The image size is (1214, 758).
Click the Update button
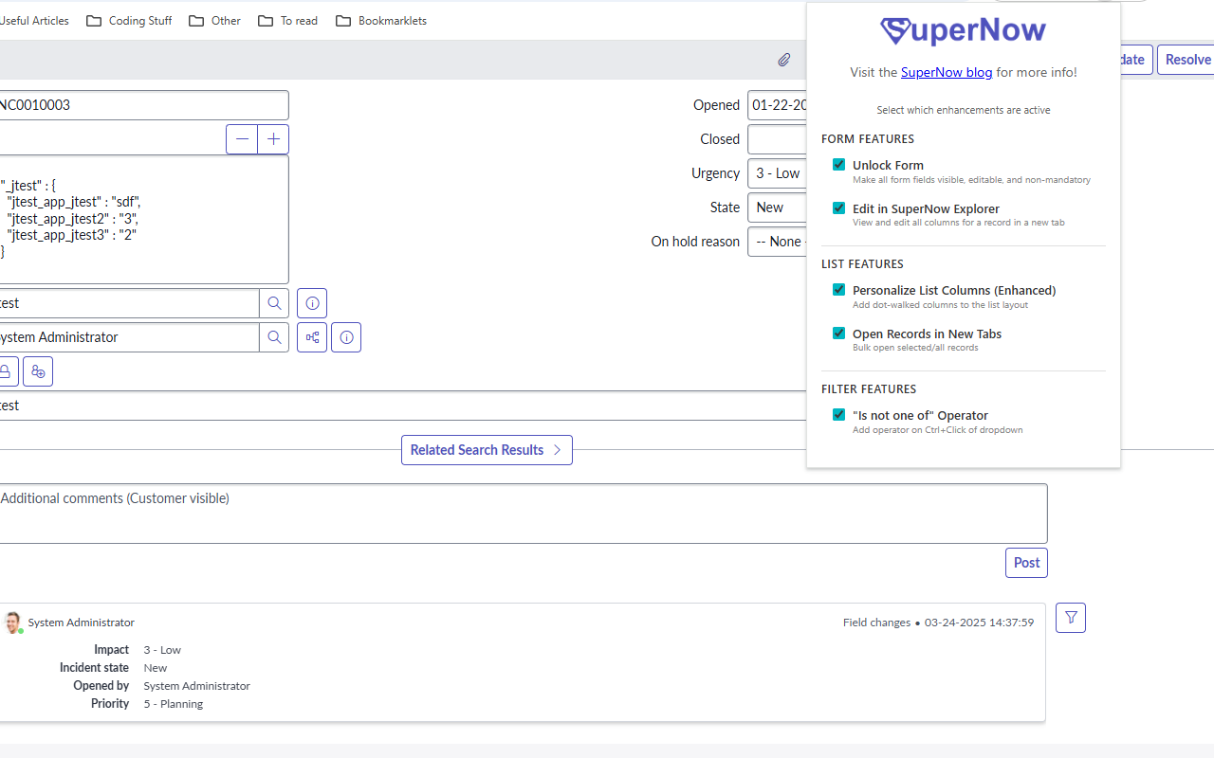click(1136, 60)
